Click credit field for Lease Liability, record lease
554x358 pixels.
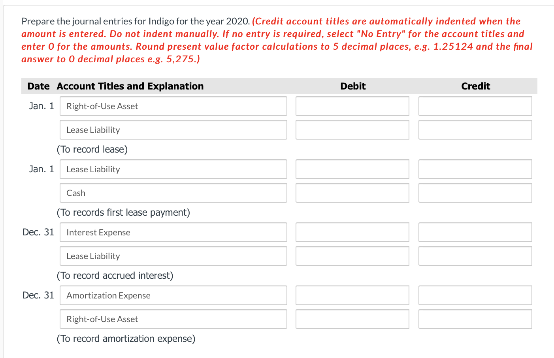(x=475, y=130)
